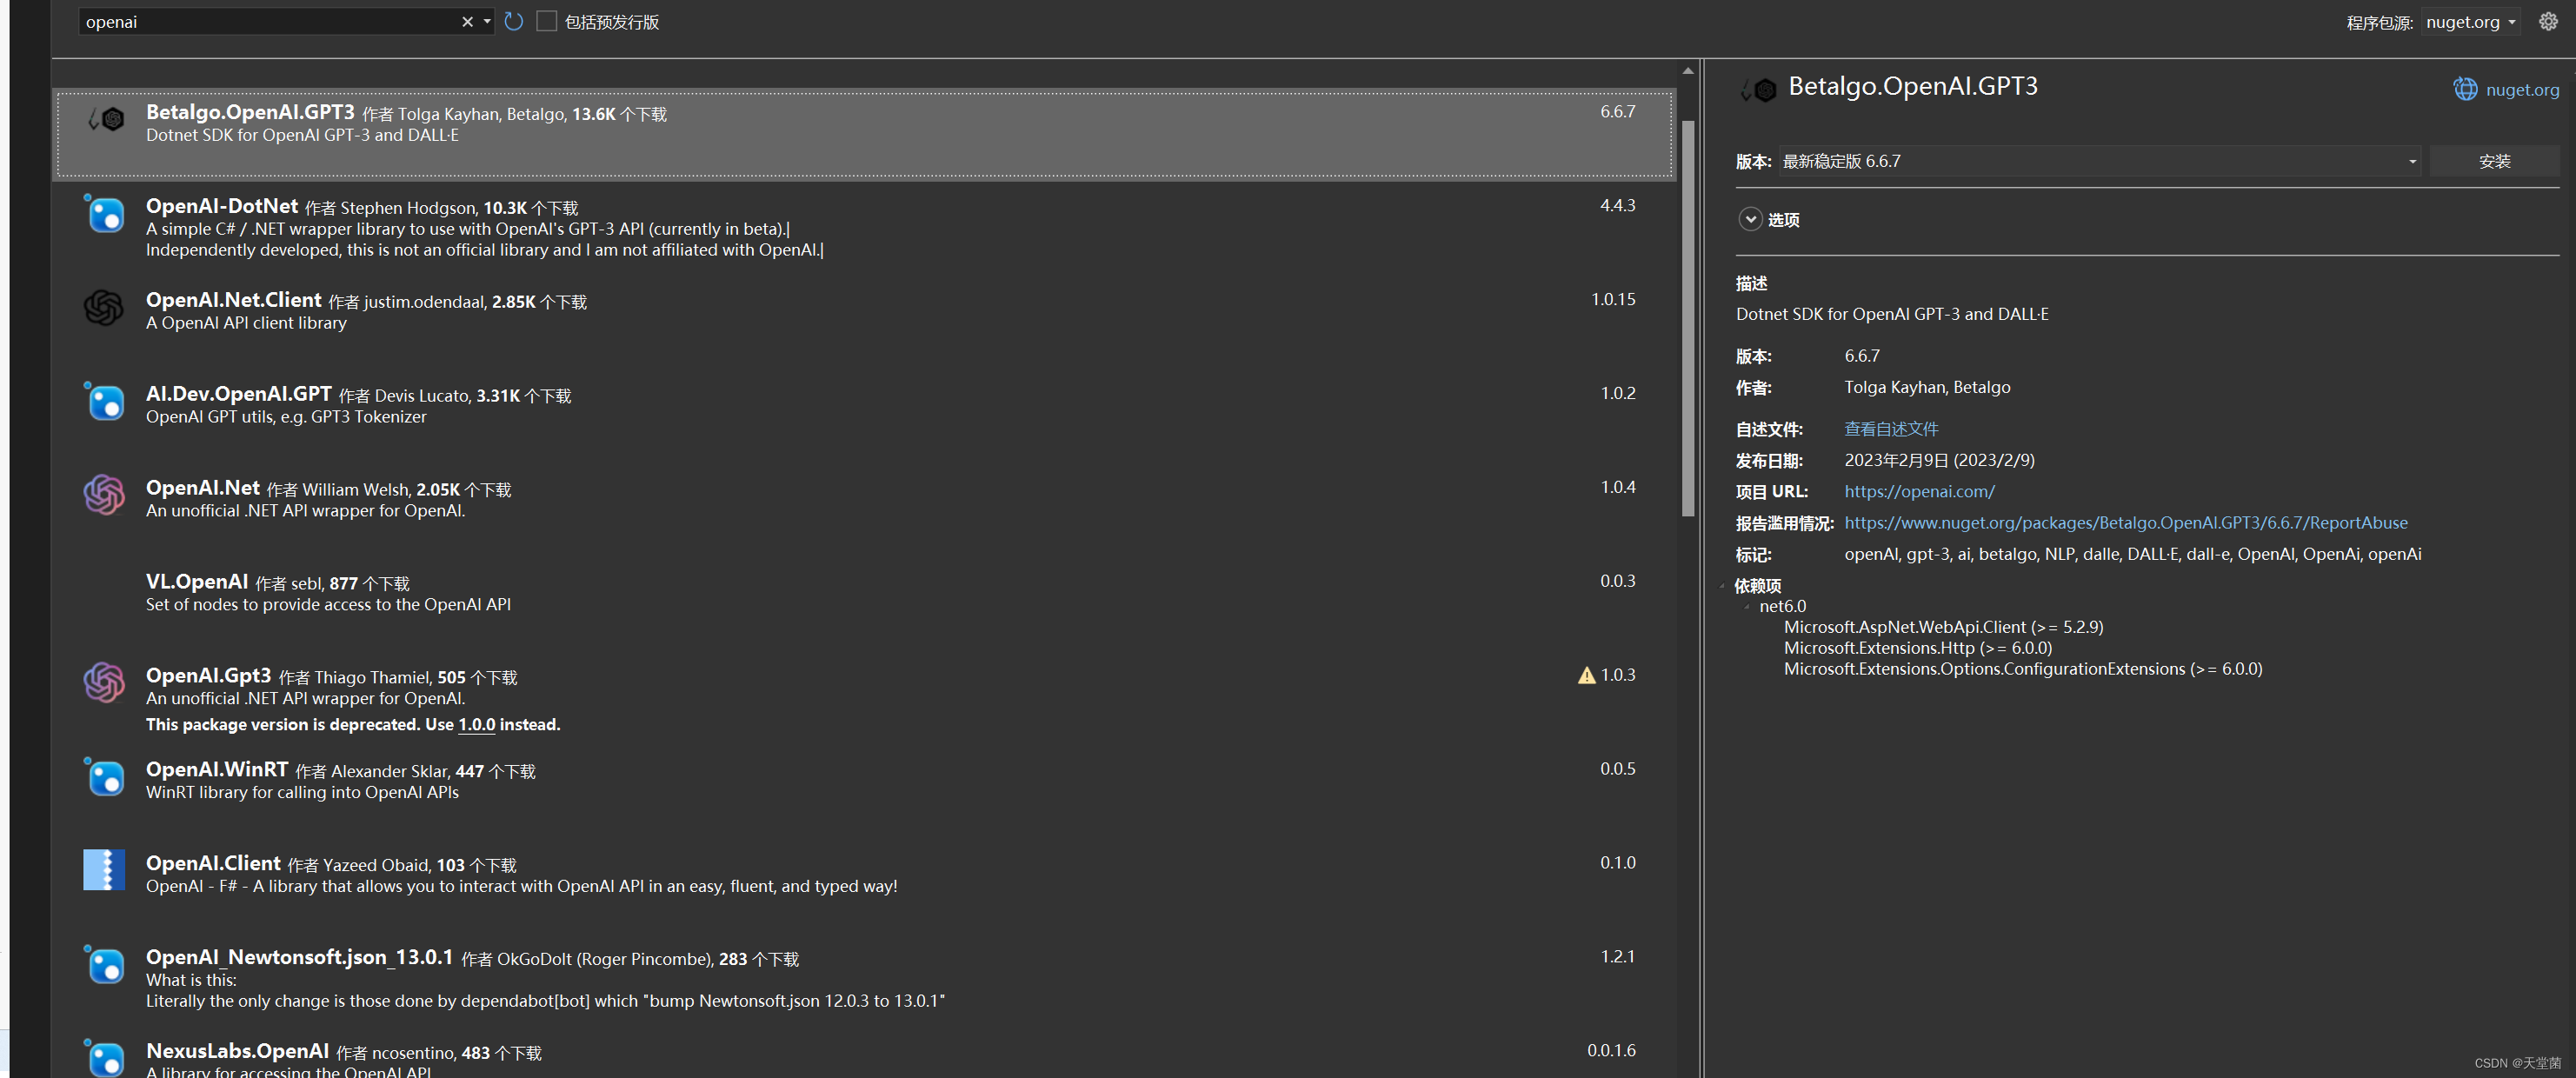
Task: Refresh the package search results
Action: pos(514,22)
